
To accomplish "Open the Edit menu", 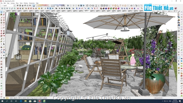I will (5, 3).
